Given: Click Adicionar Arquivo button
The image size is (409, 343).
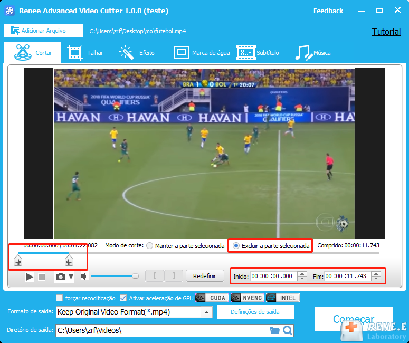Looking at the screenshot, I should pos(44,31).
